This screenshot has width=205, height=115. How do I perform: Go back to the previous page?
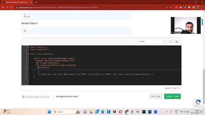[3, 7]
